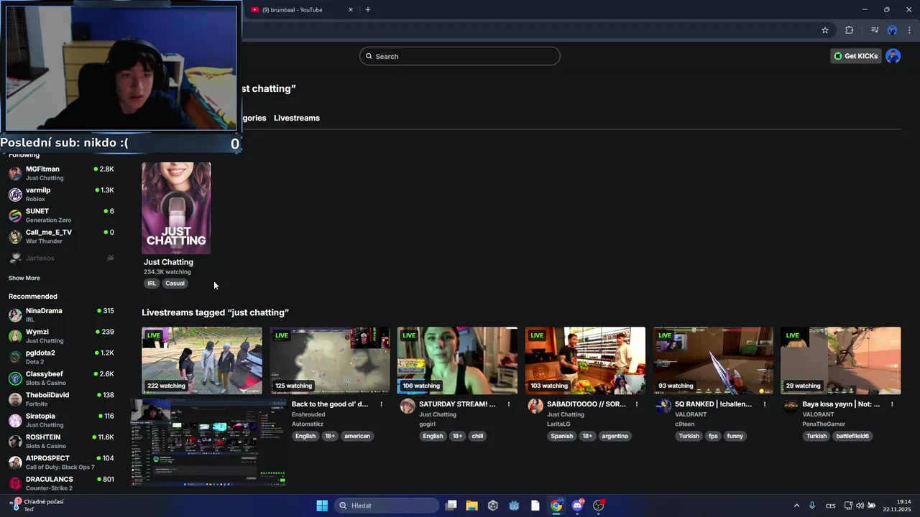Open the Kick user avatar menu

click(893, 56)
